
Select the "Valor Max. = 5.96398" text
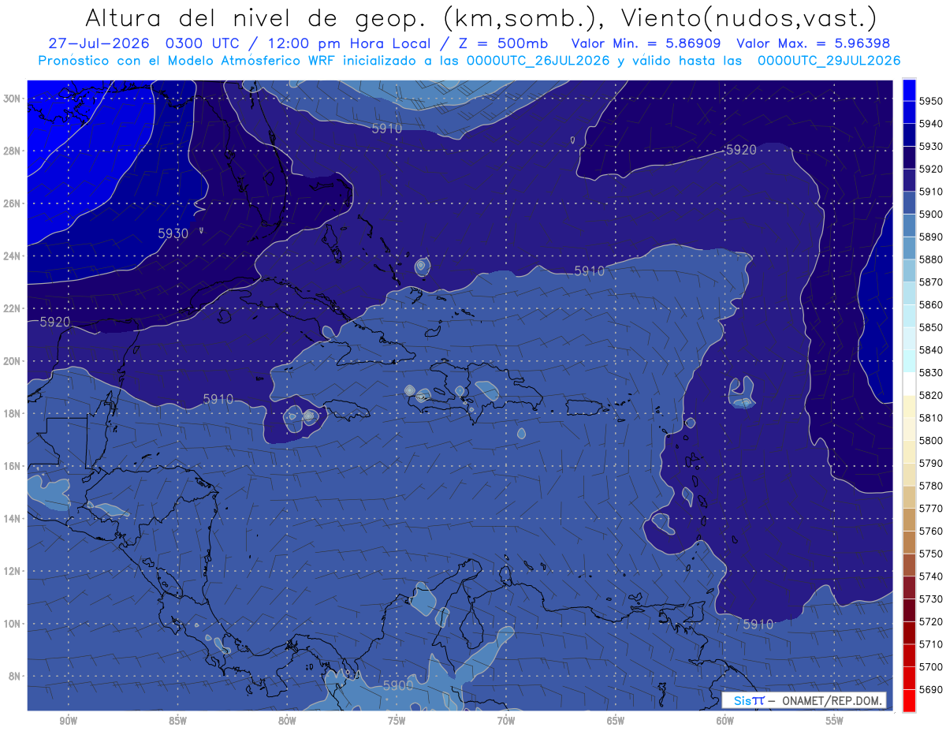[812, 44]
